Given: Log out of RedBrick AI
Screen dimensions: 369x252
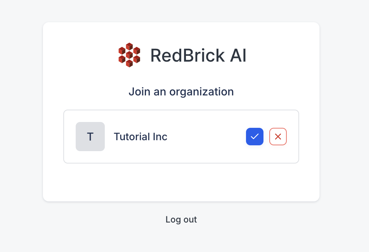Looking at the screenshot, I should [x=181, y=220].
